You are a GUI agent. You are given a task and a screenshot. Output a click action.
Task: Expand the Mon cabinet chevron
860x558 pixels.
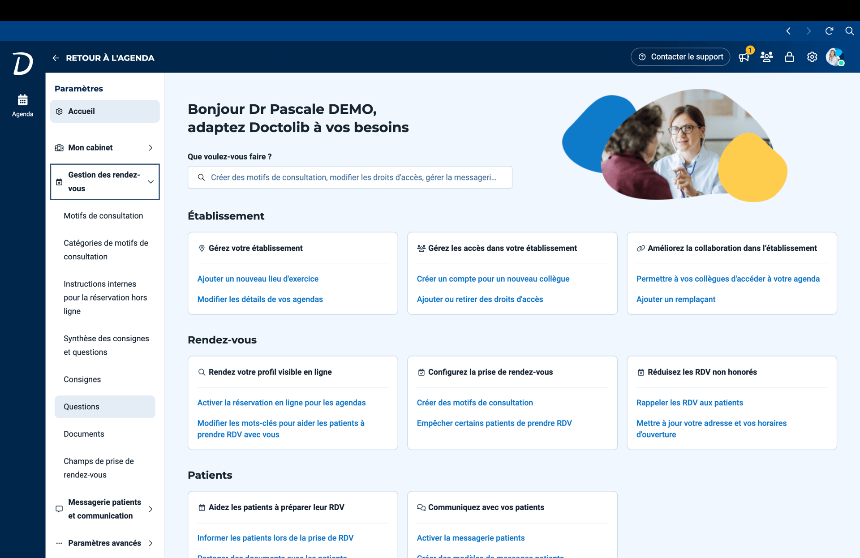coord(150,148)
